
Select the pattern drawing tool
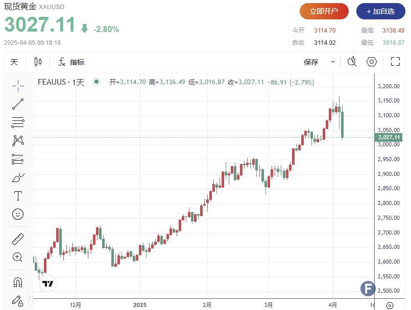coord(18,141)
